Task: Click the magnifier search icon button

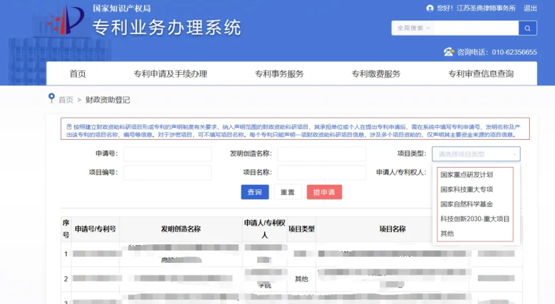Action: click(x=528, y=28)
